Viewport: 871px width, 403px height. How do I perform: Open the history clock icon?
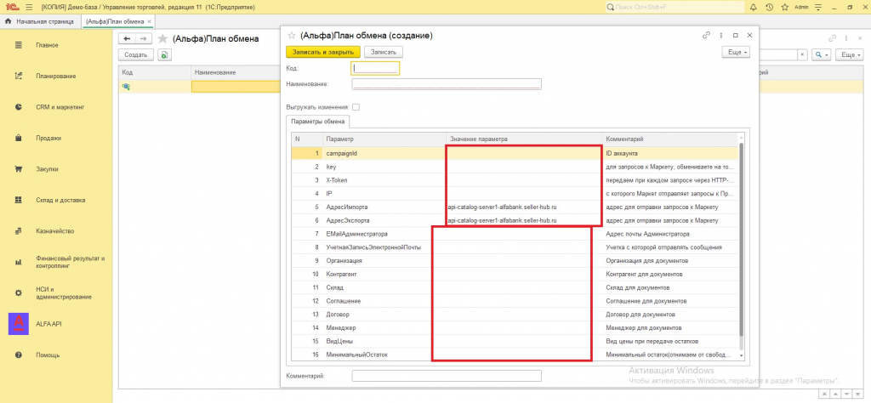coord(769,7)
